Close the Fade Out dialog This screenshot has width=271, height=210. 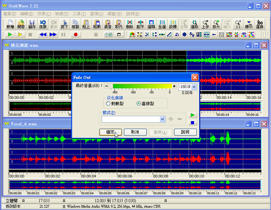tap(195, 78)
